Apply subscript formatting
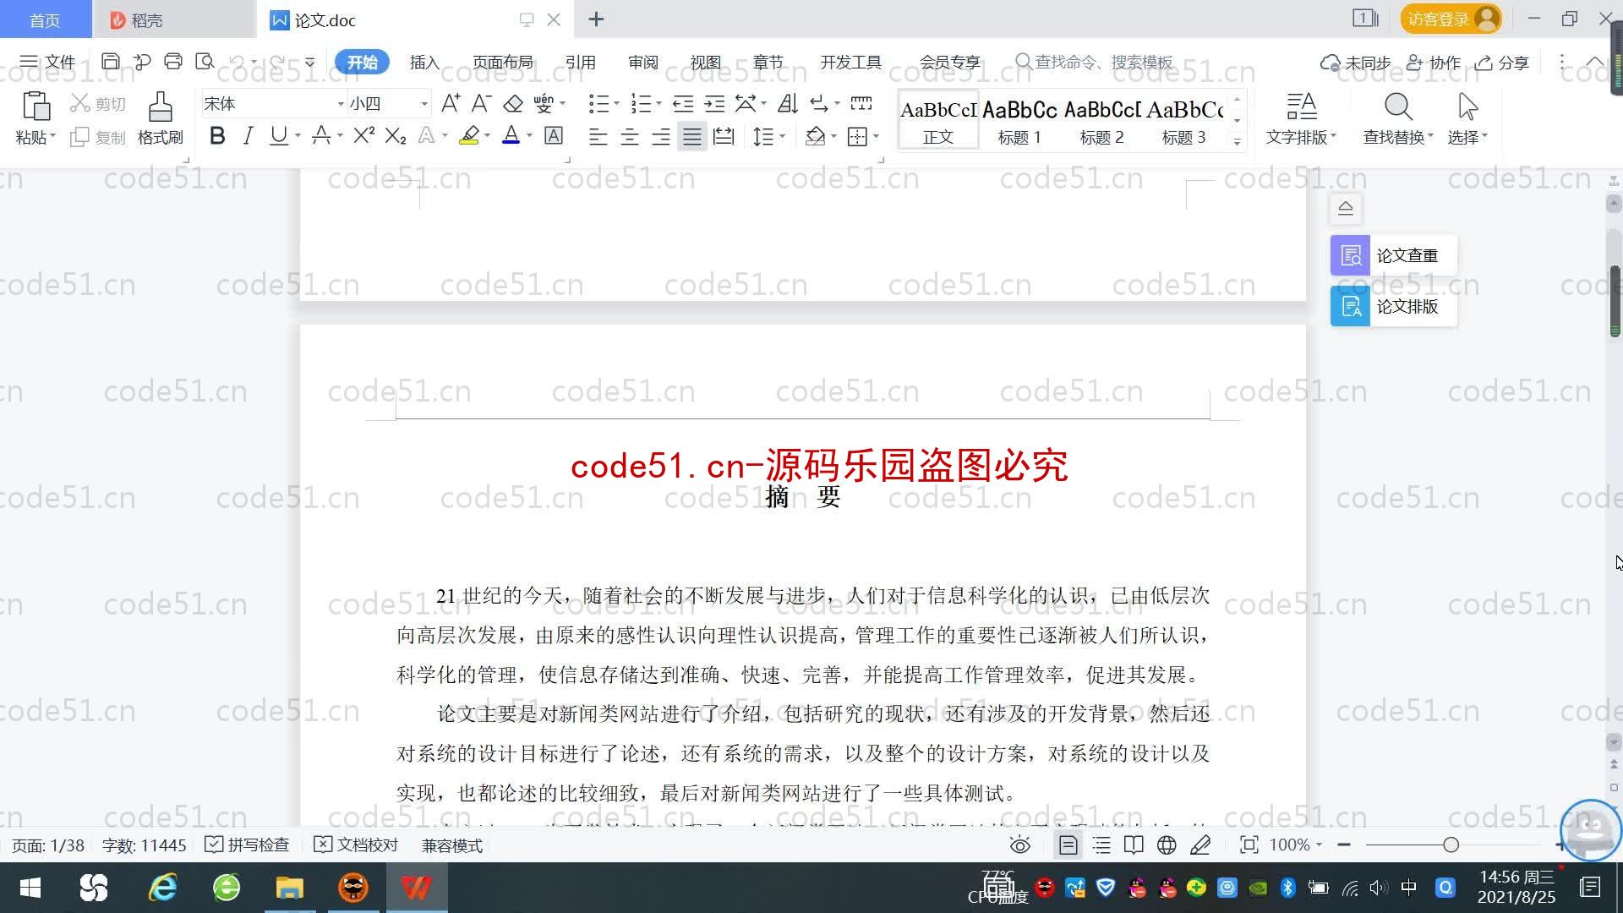1623x913 pixels. coord(395,135)
